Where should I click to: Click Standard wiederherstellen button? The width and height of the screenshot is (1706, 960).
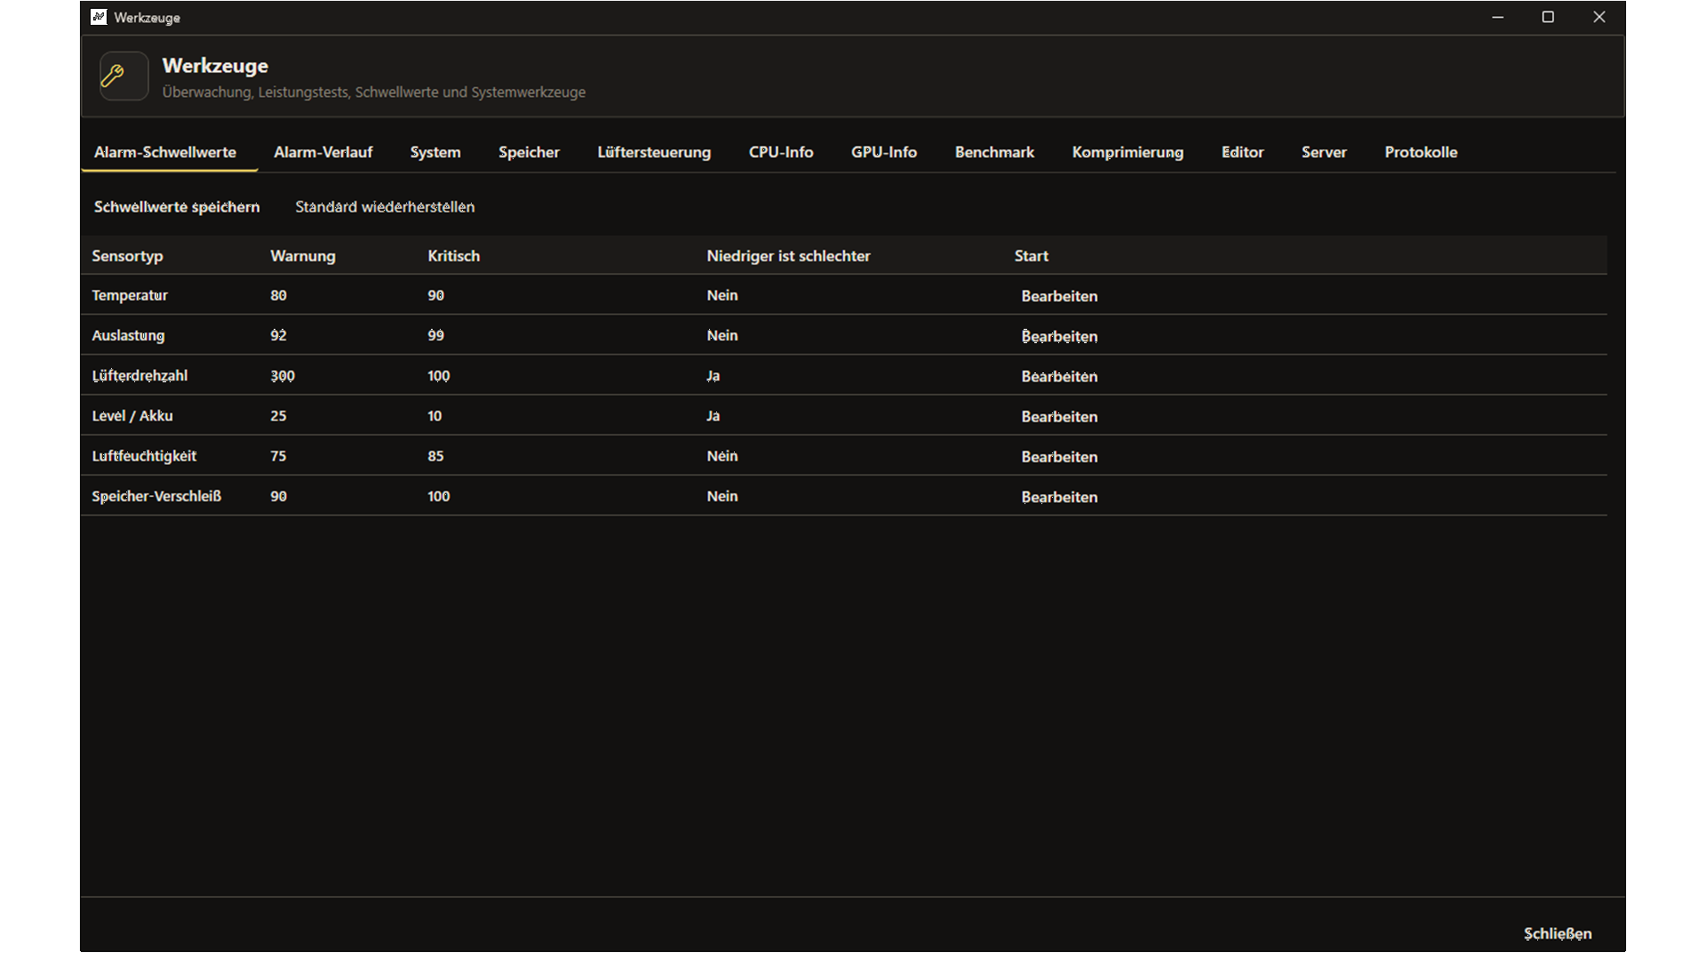pos(385,207)
